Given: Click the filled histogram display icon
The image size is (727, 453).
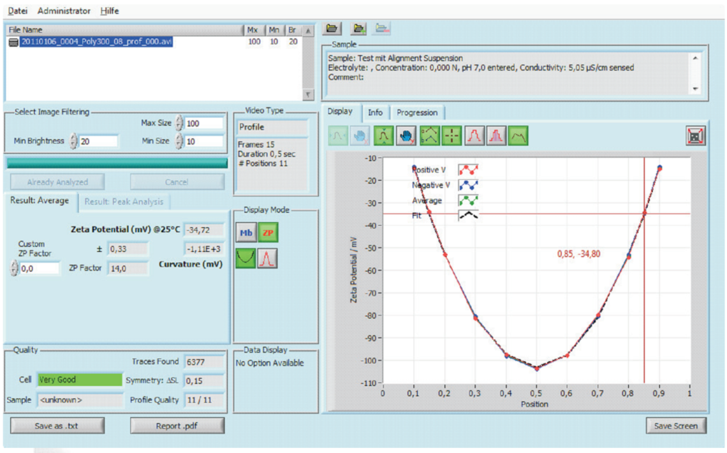Looking at the screenshot, I should (x=496, y=135).
